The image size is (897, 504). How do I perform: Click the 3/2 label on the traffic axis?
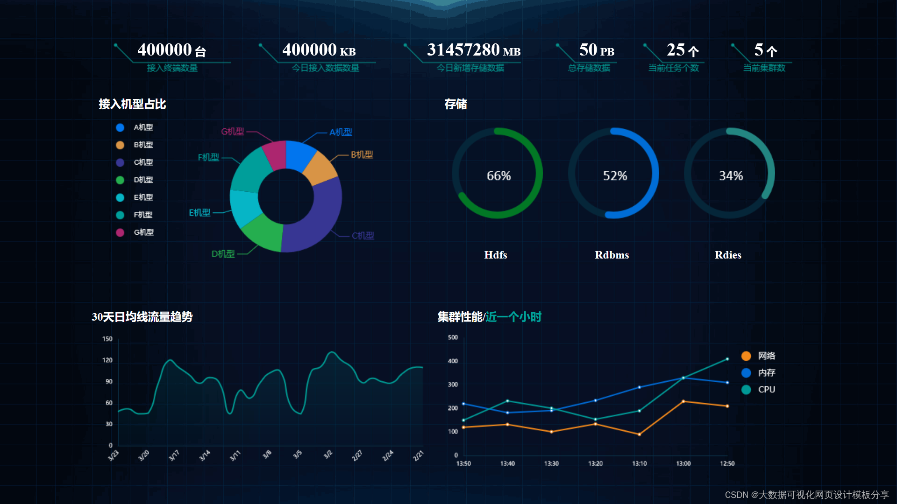(x=328, y=454)
